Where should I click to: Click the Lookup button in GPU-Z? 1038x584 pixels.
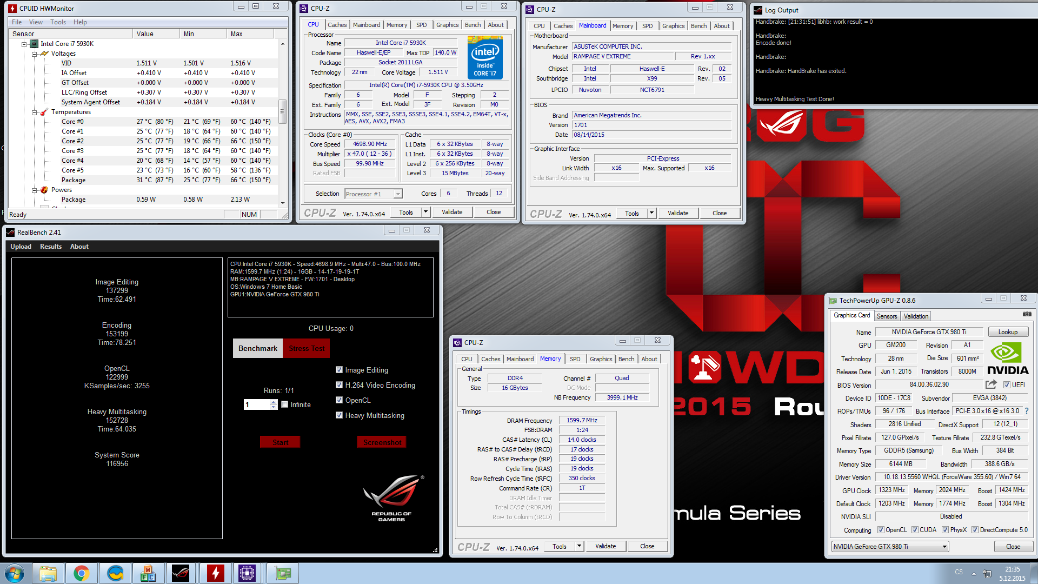click(x=1008, y=332)
